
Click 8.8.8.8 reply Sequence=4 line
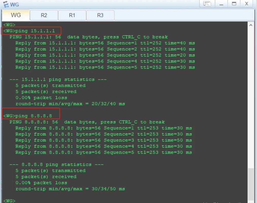104,146
